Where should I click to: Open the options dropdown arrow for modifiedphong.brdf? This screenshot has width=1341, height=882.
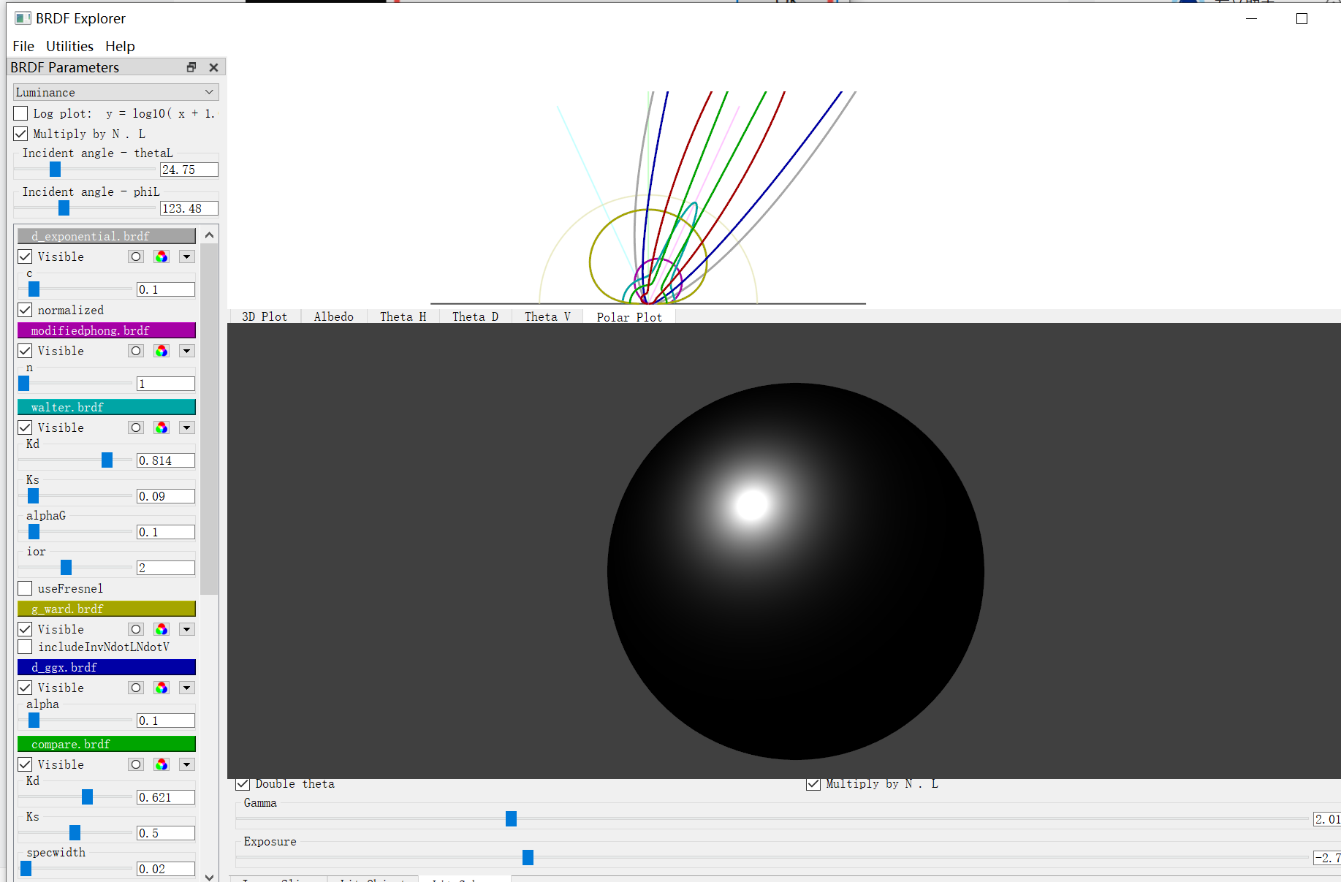(187, 351)
